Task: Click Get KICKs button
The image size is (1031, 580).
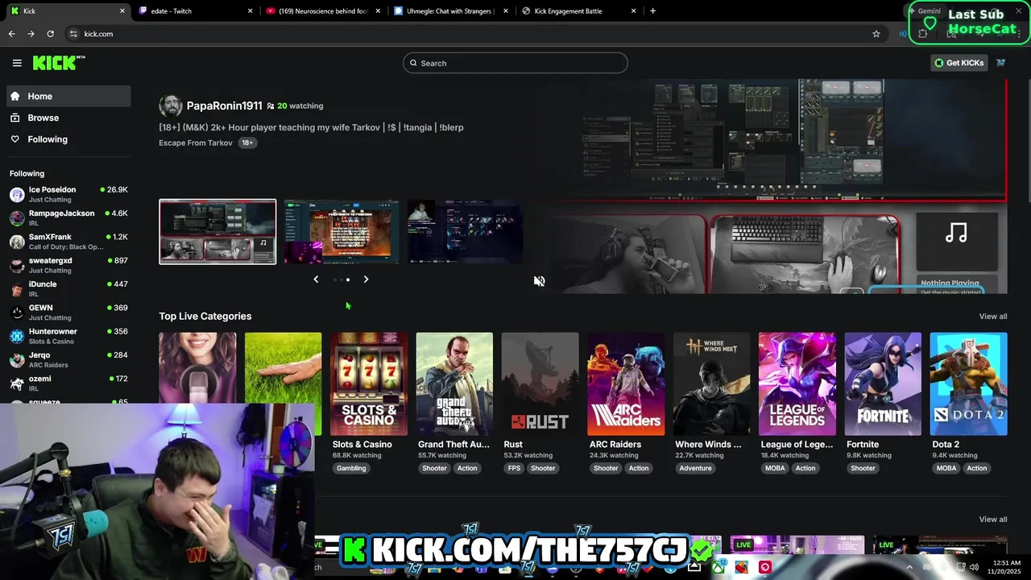Action: (x=959, y=63)
